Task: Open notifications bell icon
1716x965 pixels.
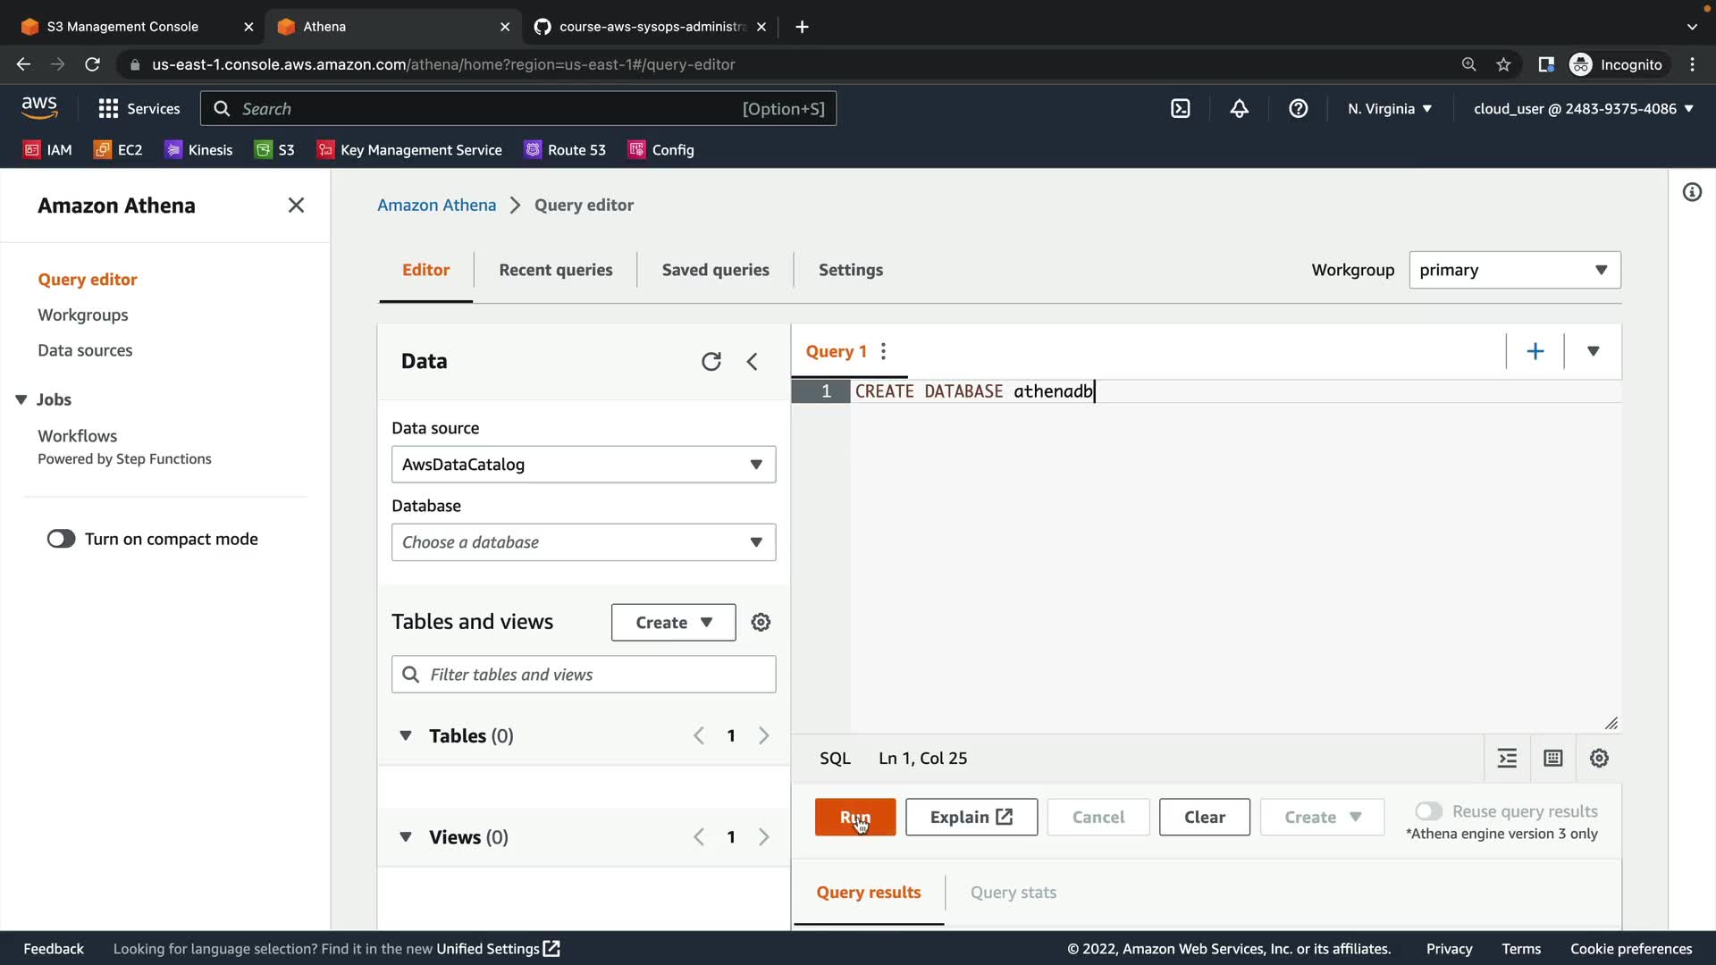Action: click(1239, 108)
